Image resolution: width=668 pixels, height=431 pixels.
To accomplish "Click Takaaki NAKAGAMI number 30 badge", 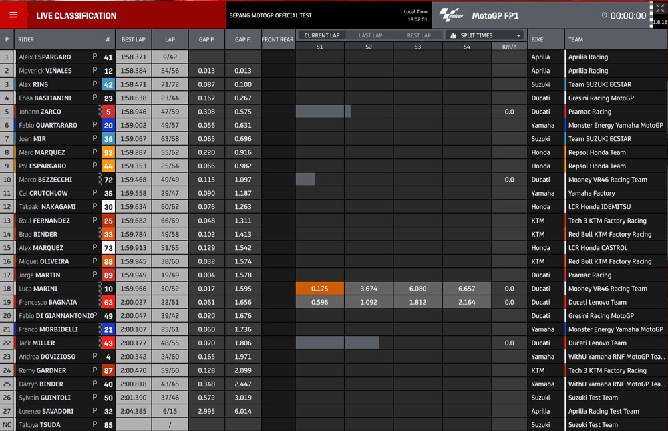I will [x=108, y=207].
